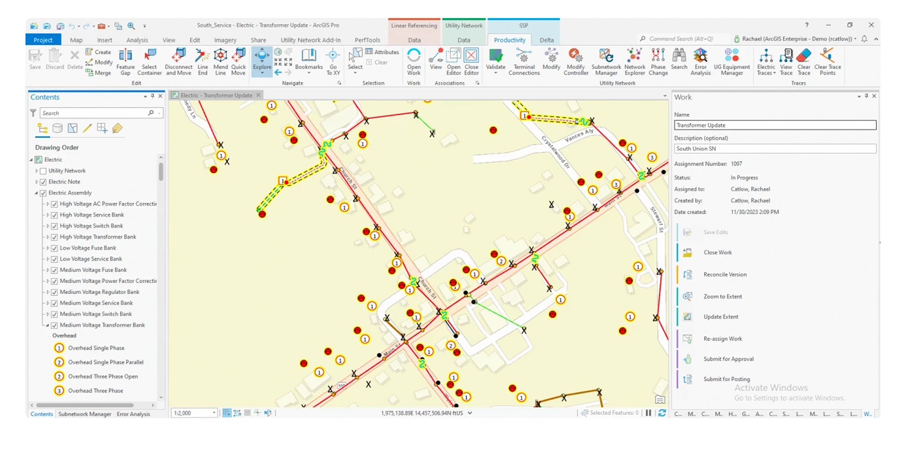Click Re-assign Work

tap(722, 339)
